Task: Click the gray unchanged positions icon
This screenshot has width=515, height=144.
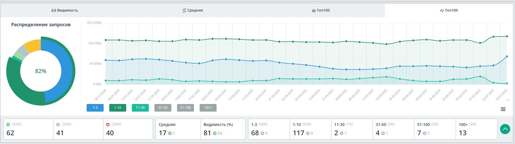Action: coord(58,124)
